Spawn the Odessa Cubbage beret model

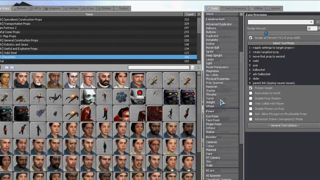click(138, 80)
